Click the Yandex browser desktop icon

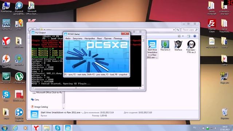pyautogui.click(x=6, y=43)
